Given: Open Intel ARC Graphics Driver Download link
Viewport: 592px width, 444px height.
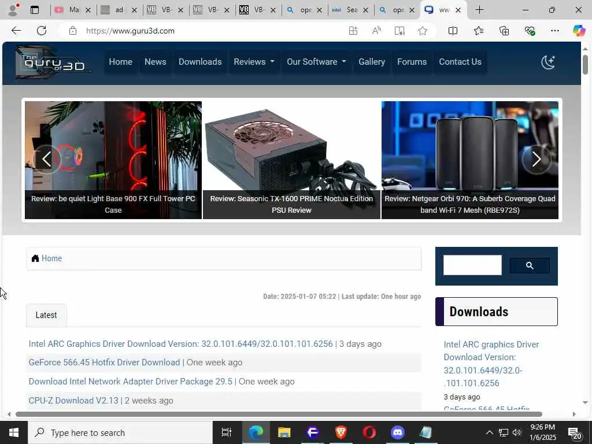Looking at the screenshot, I should [181, 344].
